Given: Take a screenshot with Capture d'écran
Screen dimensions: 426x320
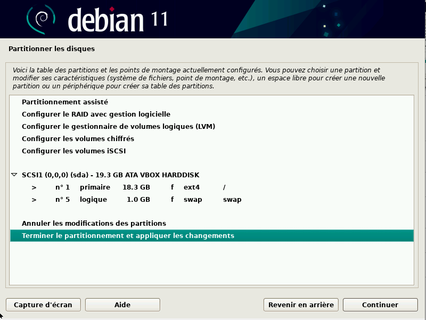Looking at the screenshot, I should [43, 305].
